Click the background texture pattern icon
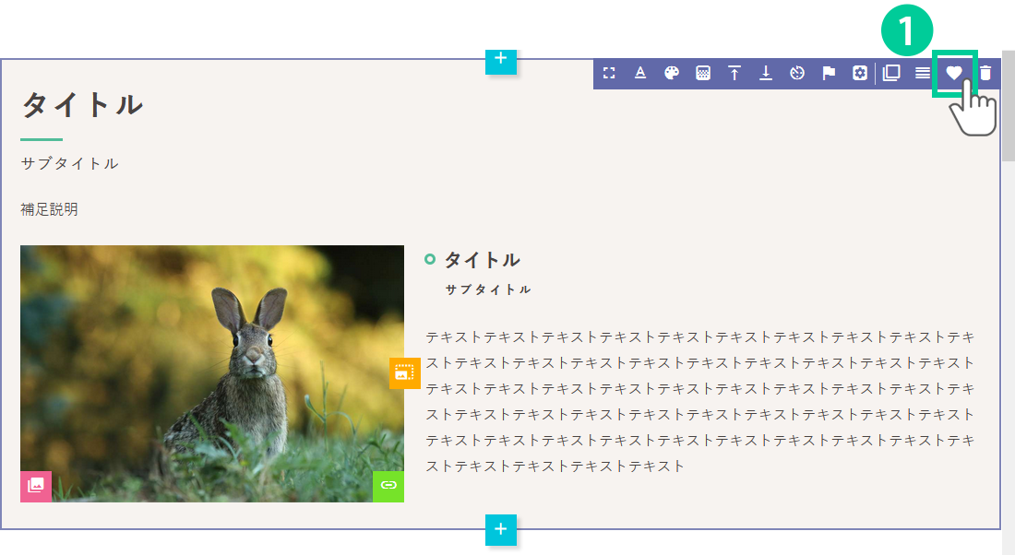This screenshot has width=1015, height=555. (703, 74)
